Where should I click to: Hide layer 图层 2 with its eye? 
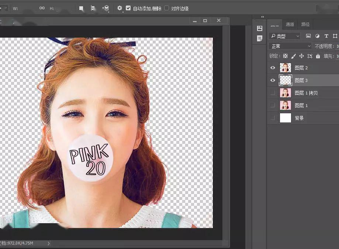(273, 68)
